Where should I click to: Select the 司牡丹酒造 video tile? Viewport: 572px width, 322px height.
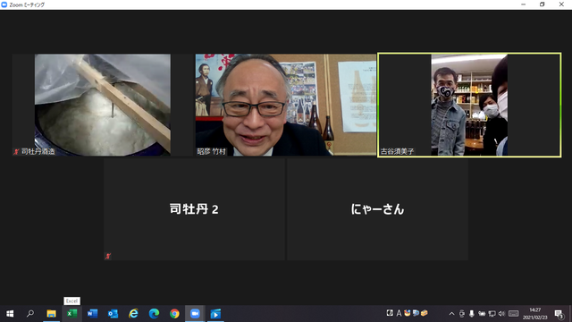[103, 105]
